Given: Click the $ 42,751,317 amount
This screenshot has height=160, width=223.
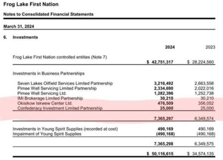Looking at the screenshot, I should click(x=160, y=62).
